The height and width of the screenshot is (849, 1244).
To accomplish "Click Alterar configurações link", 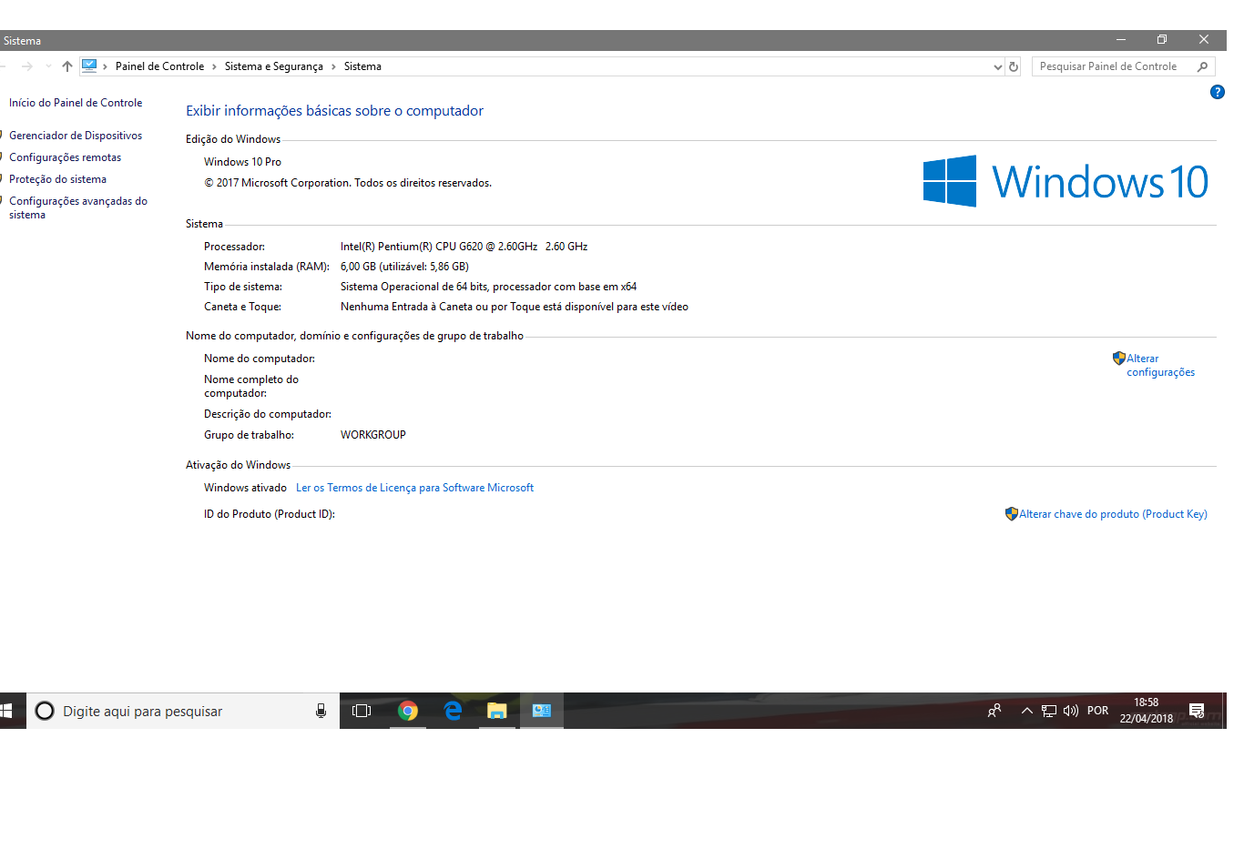I will pos(1160,365).
